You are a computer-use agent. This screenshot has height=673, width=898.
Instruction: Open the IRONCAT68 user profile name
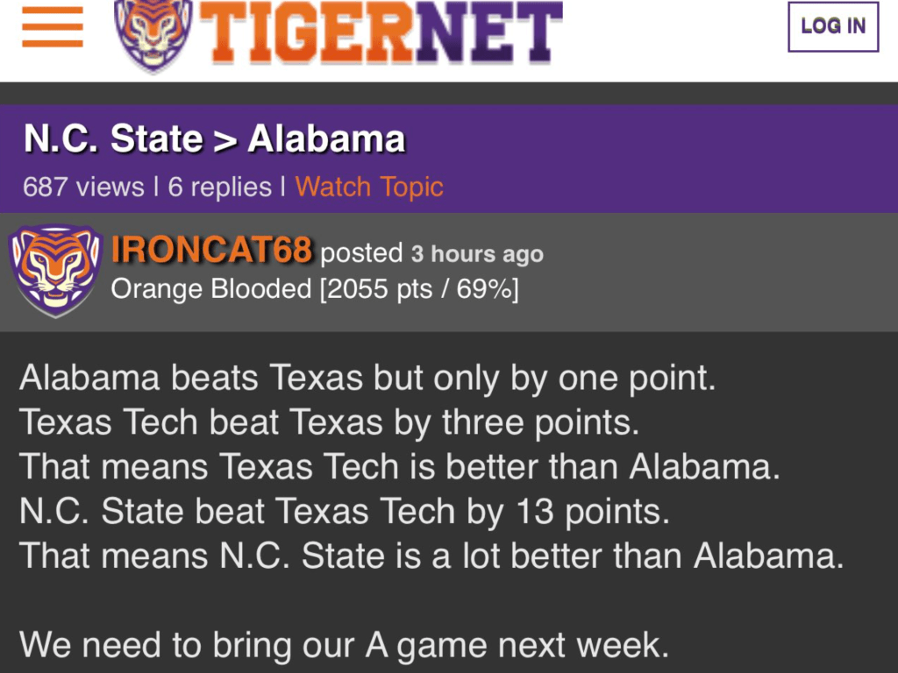tap(212, 252)
